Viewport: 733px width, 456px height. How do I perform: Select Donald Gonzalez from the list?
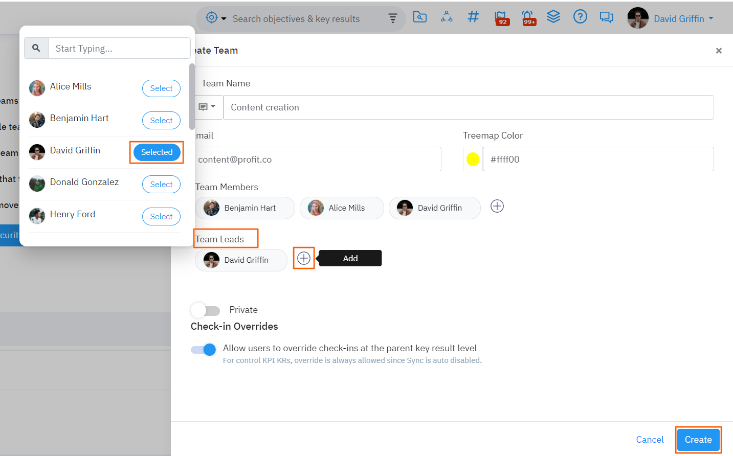[161, 185]
